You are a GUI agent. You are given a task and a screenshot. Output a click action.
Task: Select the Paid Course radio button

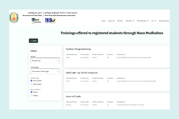[32, 84]
